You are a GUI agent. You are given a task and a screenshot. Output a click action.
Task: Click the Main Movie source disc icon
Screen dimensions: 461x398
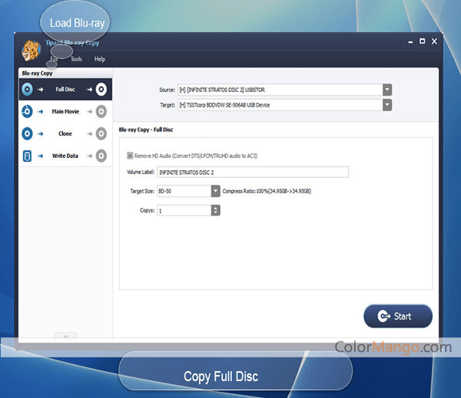[28, 112]
